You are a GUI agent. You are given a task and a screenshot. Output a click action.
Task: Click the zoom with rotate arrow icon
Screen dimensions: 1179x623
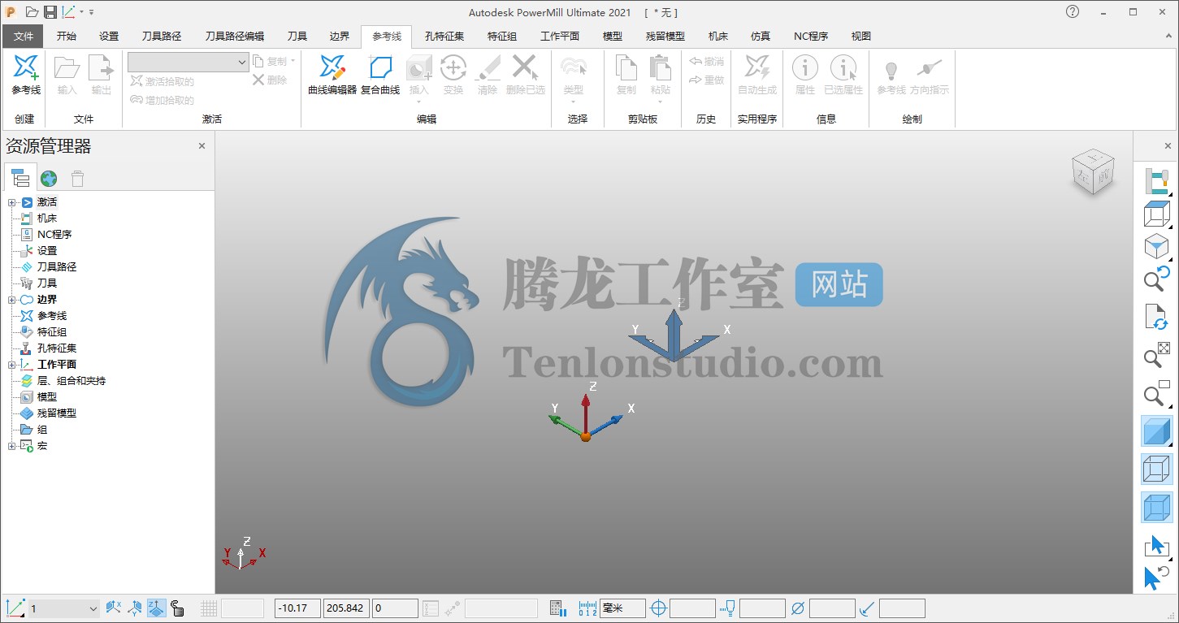1156,279
